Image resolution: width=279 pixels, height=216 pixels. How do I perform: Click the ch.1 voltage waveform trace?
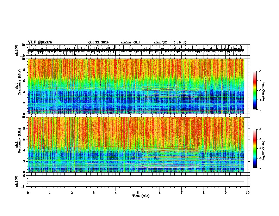click(x=136, y=50)
